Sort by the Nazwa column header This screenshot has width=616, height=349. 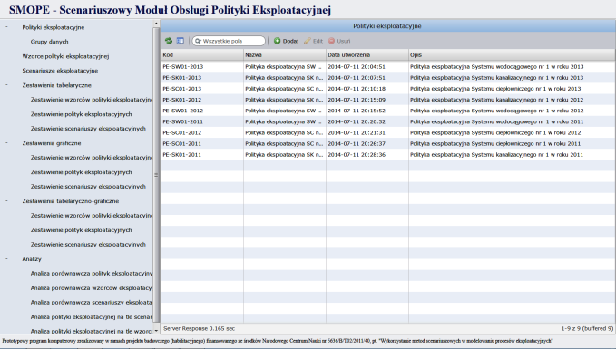pos(285,55)
